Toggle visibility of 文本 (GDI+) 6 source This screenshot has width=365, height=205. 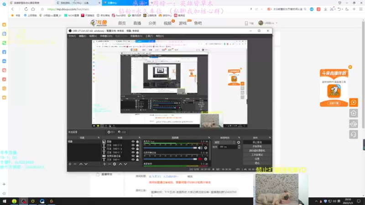[x=133, y=145]
